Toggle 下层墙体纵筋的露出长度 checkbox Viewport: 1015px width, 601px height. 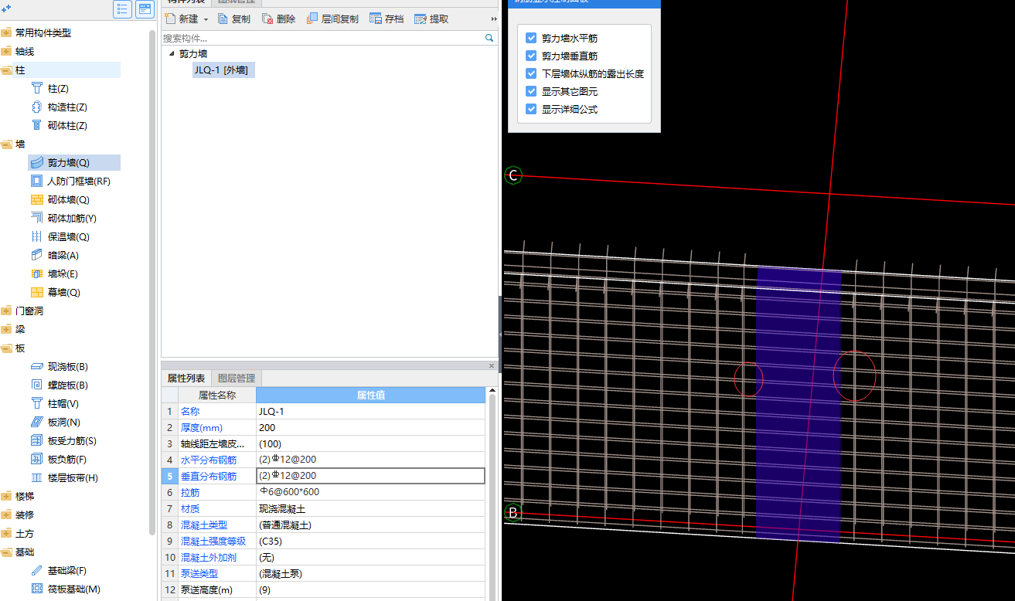[531, 73]
